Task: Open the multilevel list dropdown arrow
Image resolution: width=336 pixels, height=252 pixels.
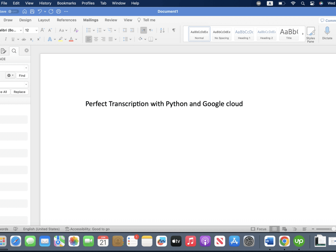Action: point(115,31)
